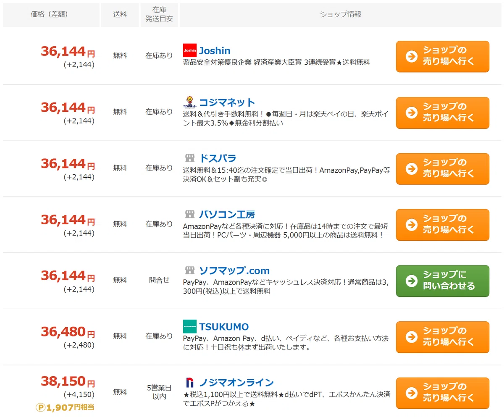
Task: Open the ドスパラ shop link
Action: pyautogui.click(x=217, y=158)
